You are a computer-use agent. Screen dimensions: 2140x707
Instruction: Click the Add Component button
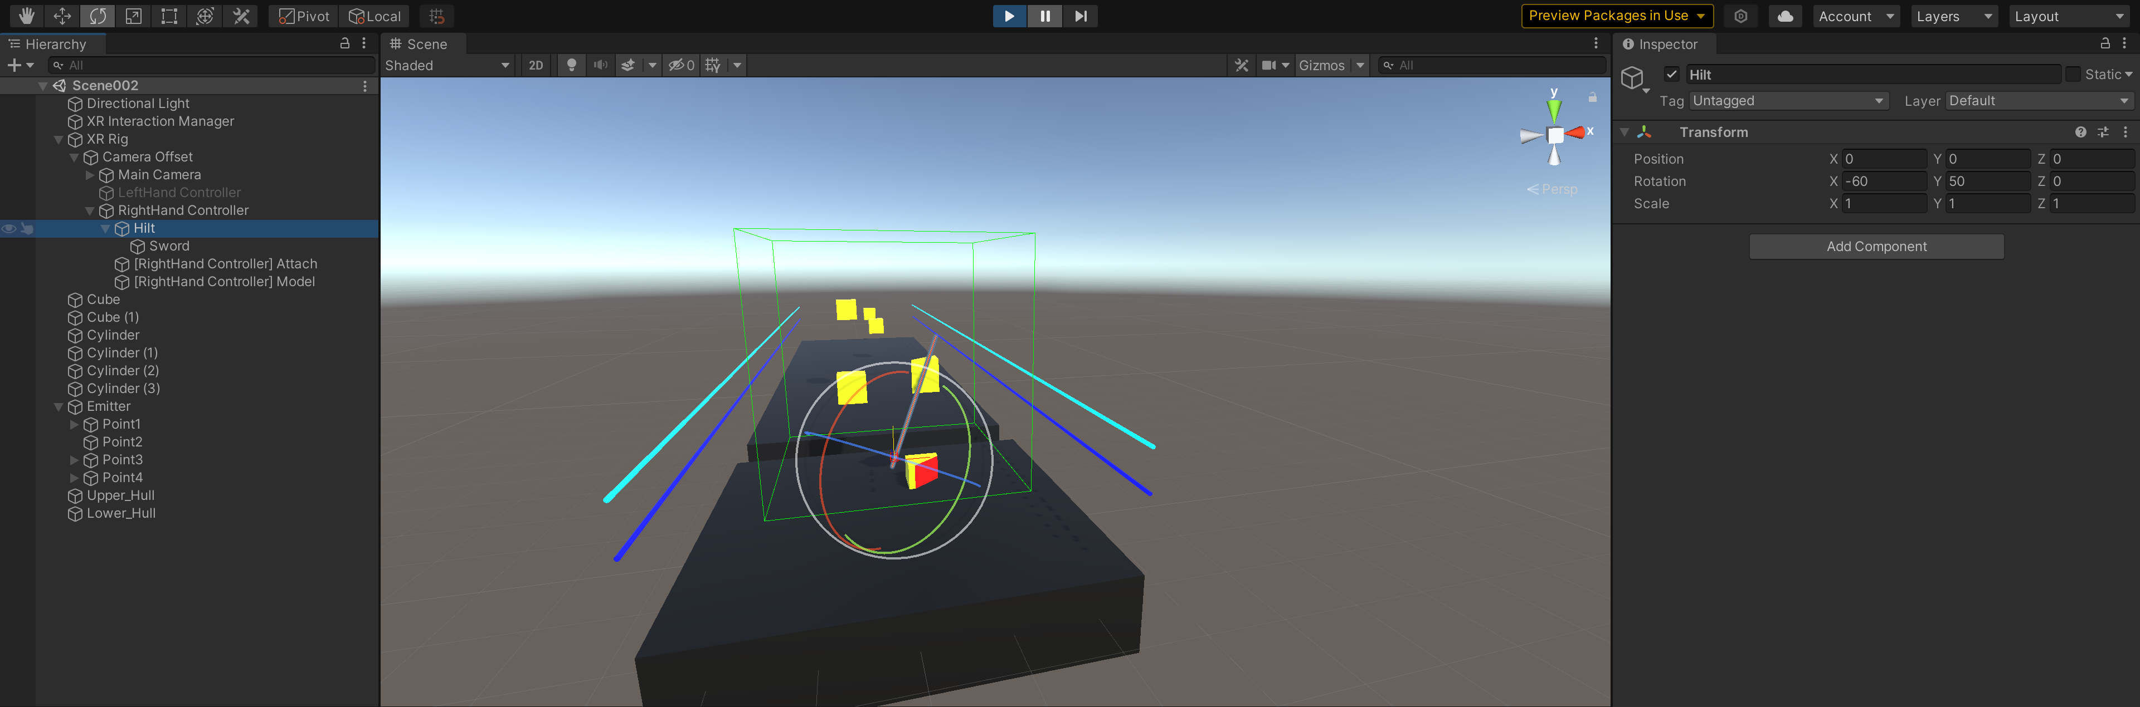1876,247
